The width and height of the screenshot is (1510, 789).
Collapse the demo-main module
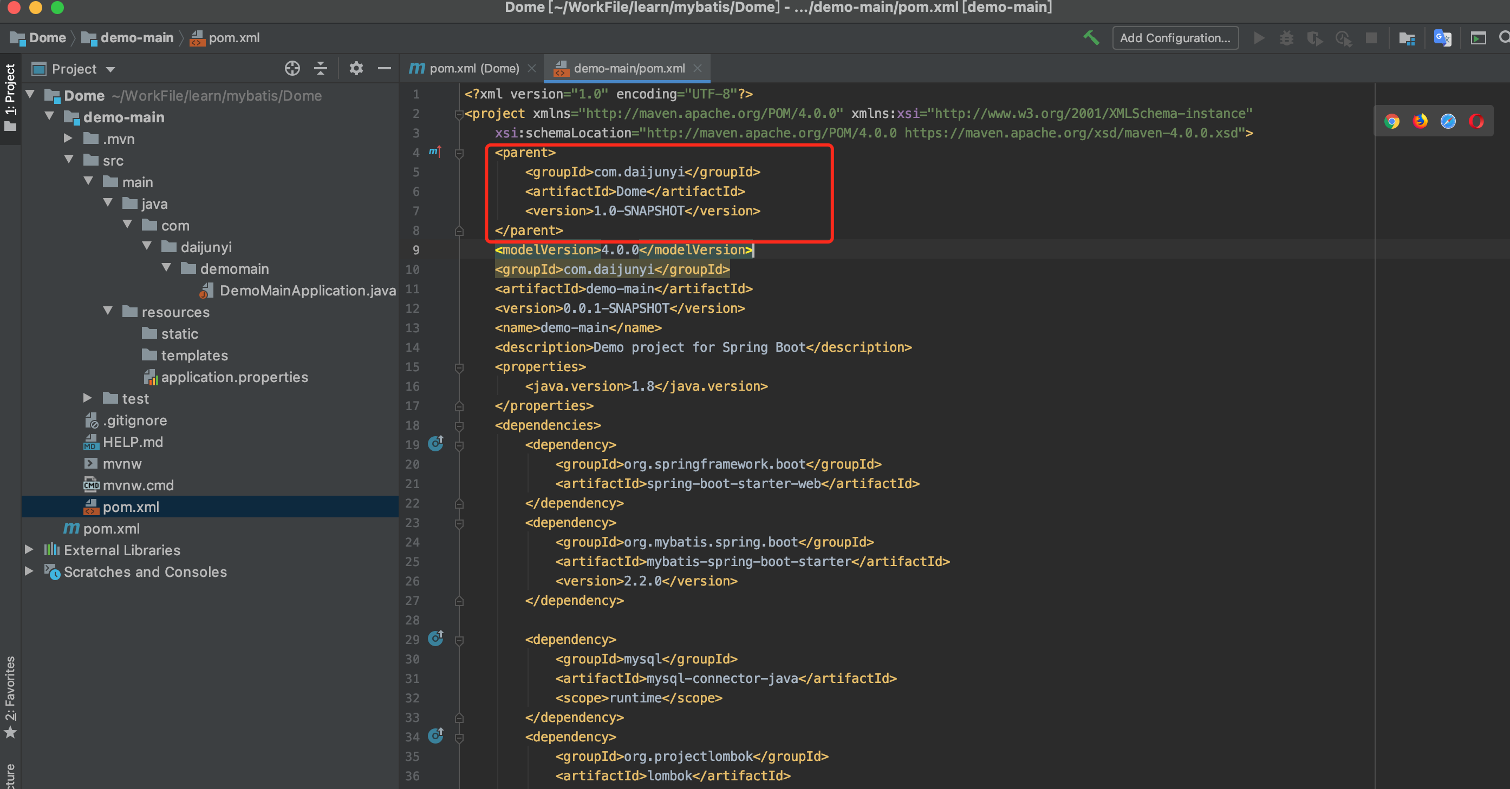[x=49, y=116]
